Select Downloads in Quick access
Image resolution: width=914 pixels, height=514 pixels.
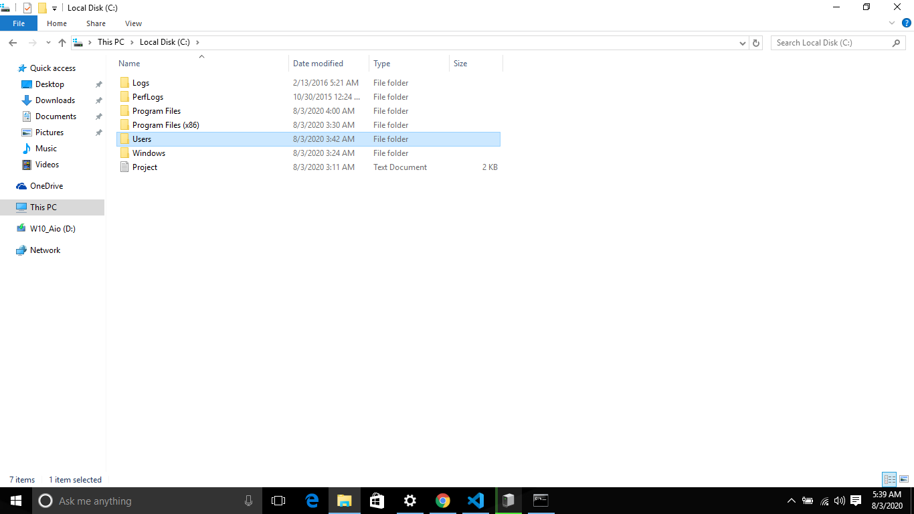click(55, 100)
